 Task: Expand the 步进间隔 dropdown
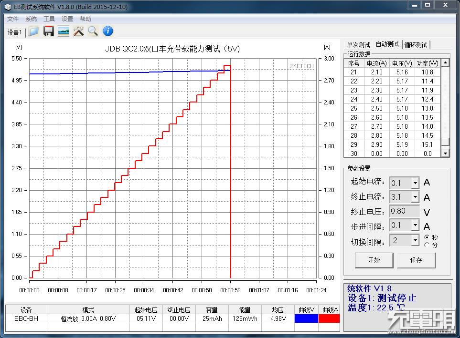[415, 225]
